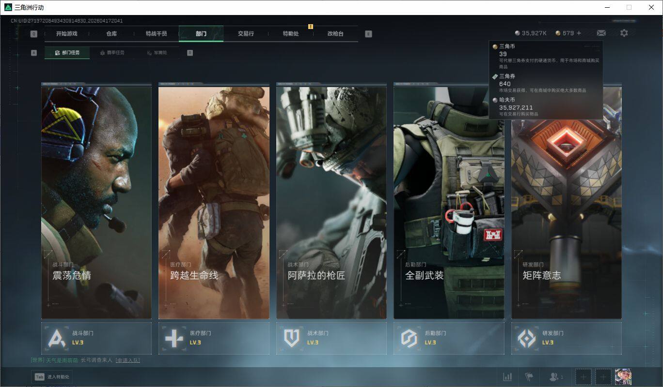Open the 医疗部门 LV.3 button
This screenshot has width=663, height=387.
(214, 338)
